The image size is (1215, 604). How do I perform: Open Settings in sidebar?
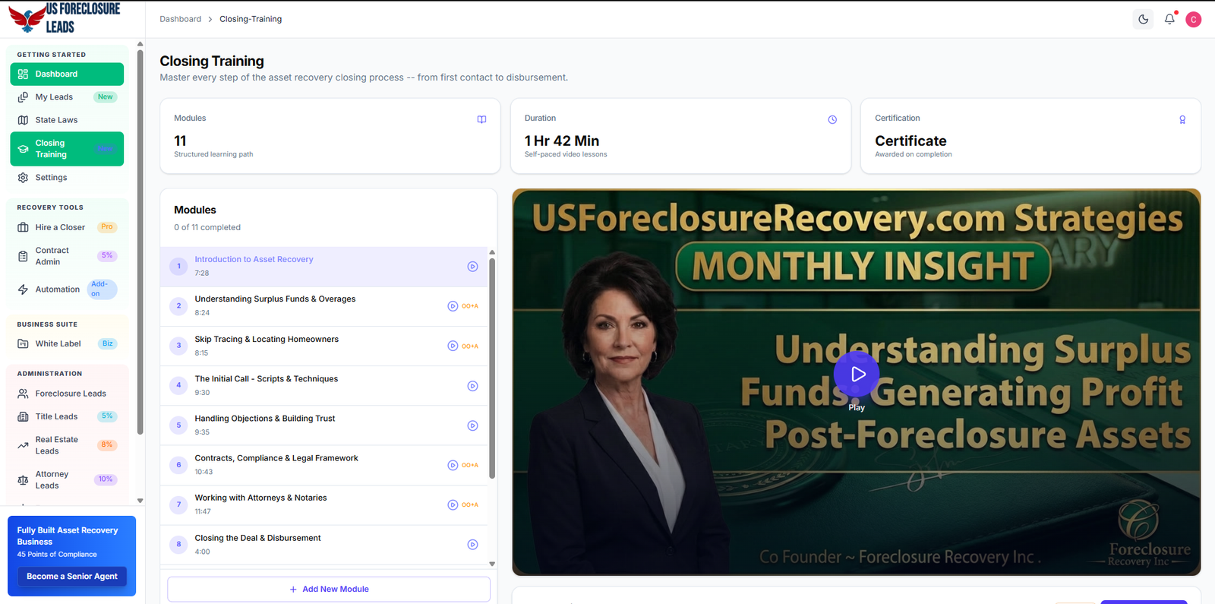(x=67, y=178)
